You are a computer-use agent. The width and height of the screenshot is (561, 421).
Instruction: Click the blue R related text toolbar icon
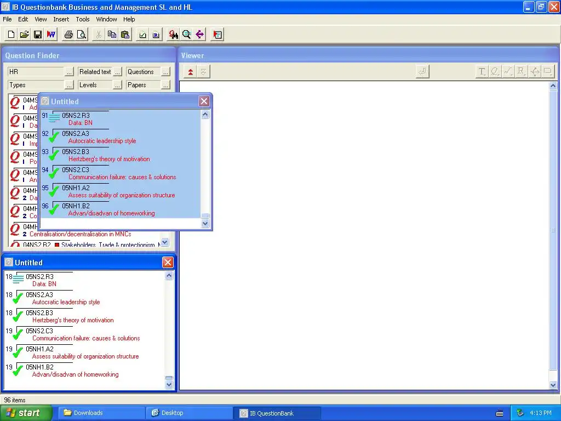[156, 35]
